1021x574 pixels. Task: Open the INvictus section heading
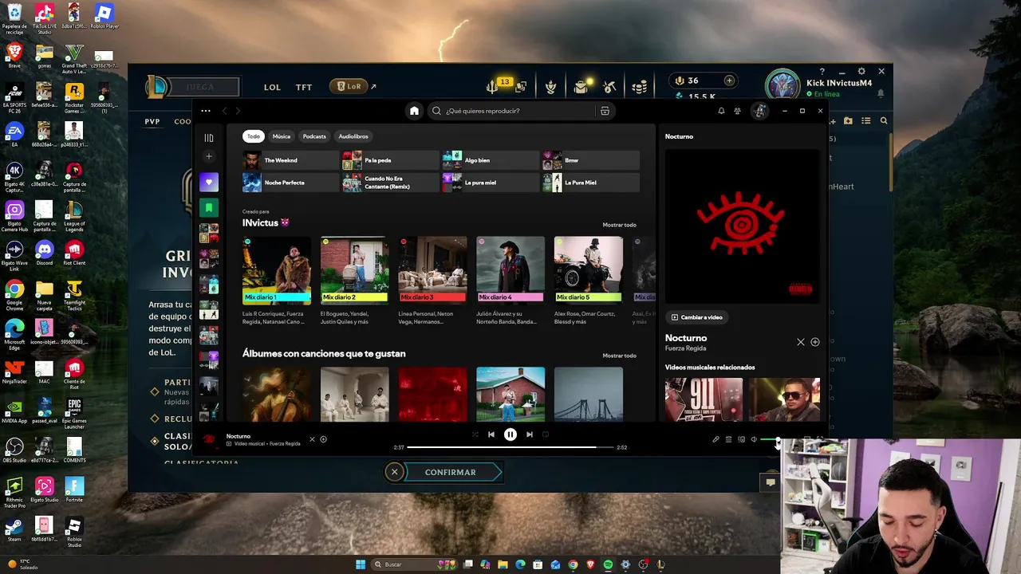tap(266, 223)
